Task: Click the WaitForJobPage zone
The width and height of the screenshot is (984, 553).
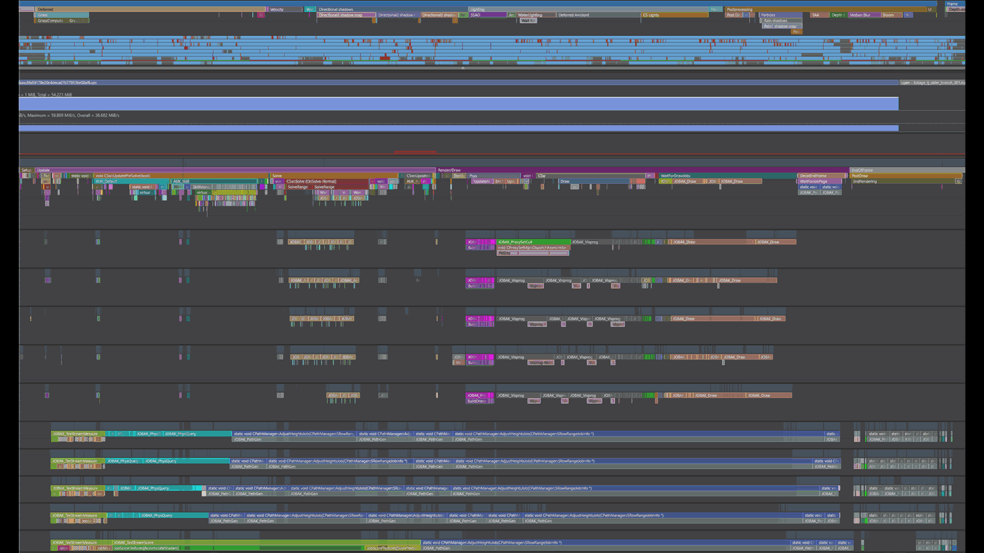Action: [x=819, y=181]
